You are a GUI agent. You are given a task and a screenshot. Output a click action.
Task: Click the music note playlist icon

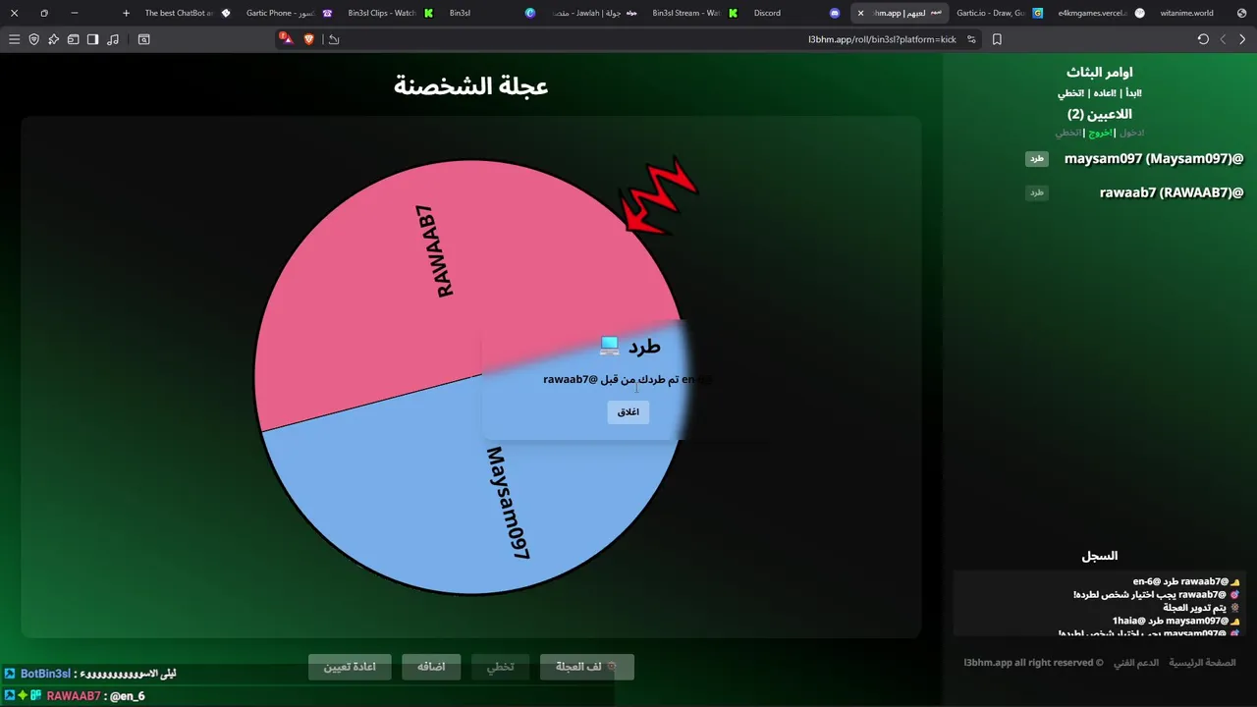[x=113, y=39]
